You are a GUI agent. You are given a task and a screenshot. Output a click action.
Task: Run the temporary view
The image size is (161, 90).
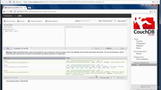[8, 48]
